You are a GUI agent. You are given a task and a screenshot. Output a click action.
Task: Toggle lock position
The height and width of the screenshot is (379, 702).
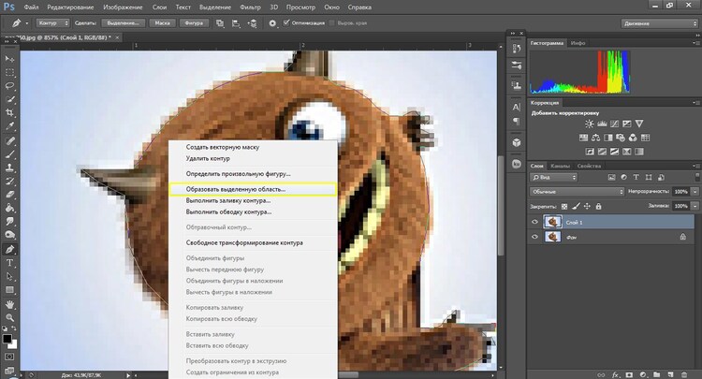point(587,206)
